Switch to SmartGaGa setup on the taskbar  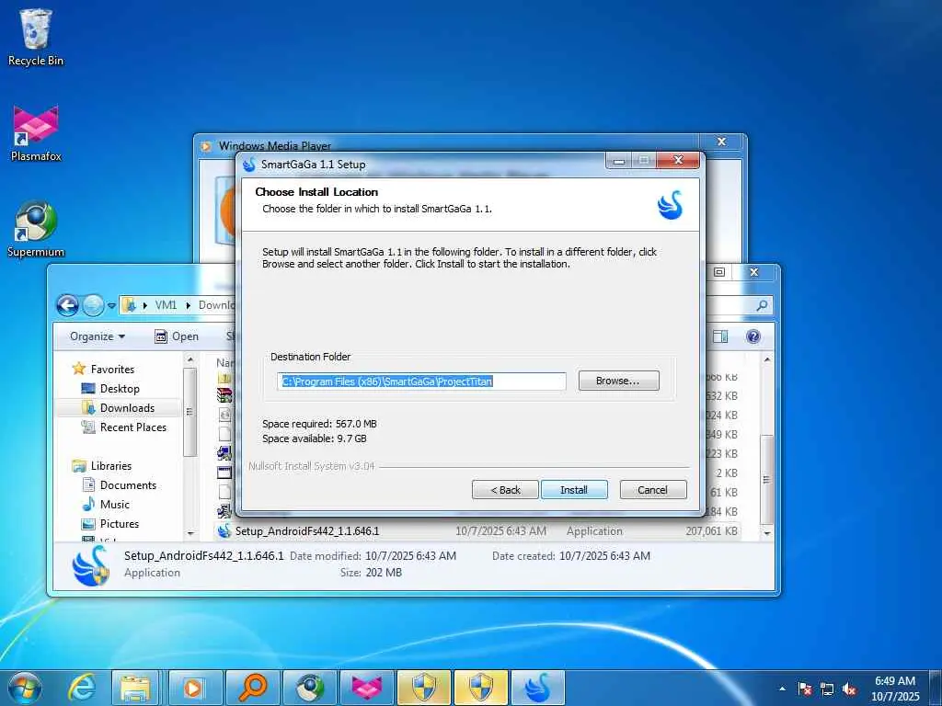[537, 688]
